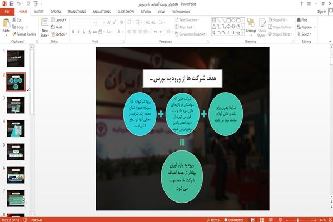The width and height of the screenshot is (333, 222).
Task: Select slide 5 thumbnail
Action: tap(16, 152)
